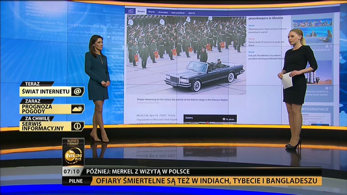Click the Biznes i Świat label above the logo
The width and height of the screenshot is (347, 195).
pos(73,142)
